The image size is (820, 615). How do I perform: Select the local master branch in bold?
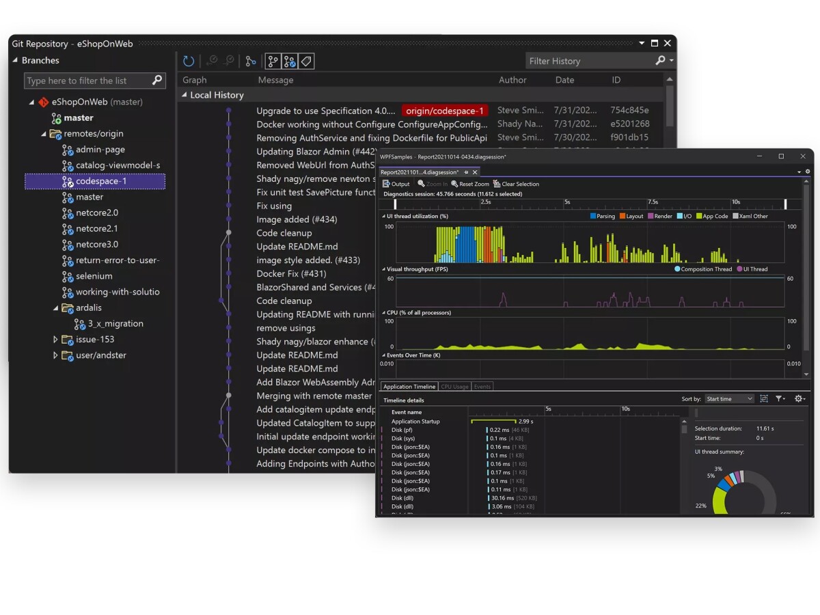point(79,118)
